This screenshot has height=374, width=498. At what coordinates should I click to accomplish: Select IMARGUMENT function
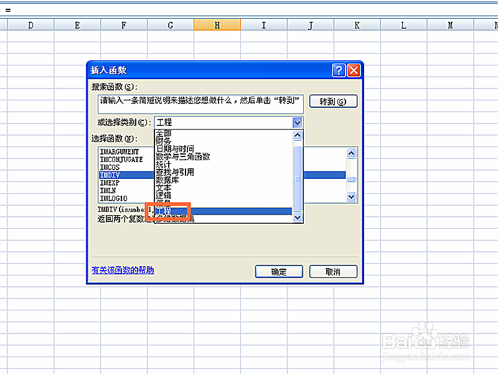point(120,151)
